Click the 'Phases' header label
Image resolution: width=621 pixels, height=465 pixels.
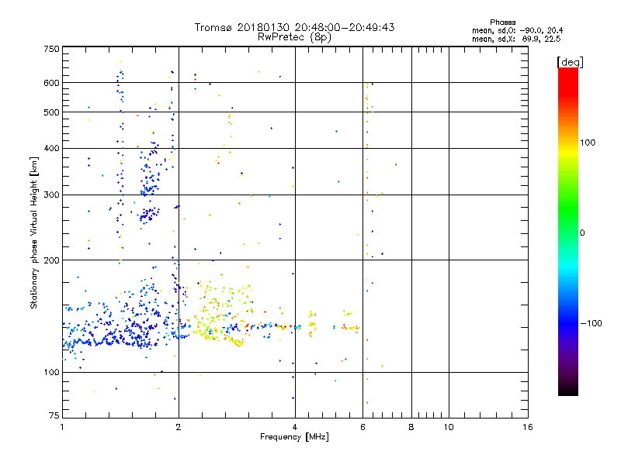(502, 22)
